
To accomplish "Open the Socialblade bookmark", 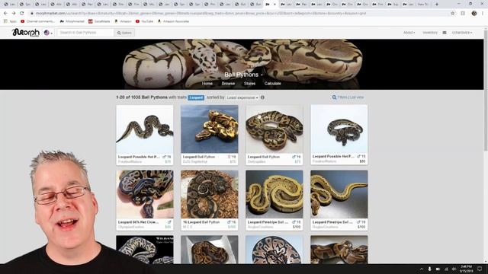I will (x=99, y=21).
